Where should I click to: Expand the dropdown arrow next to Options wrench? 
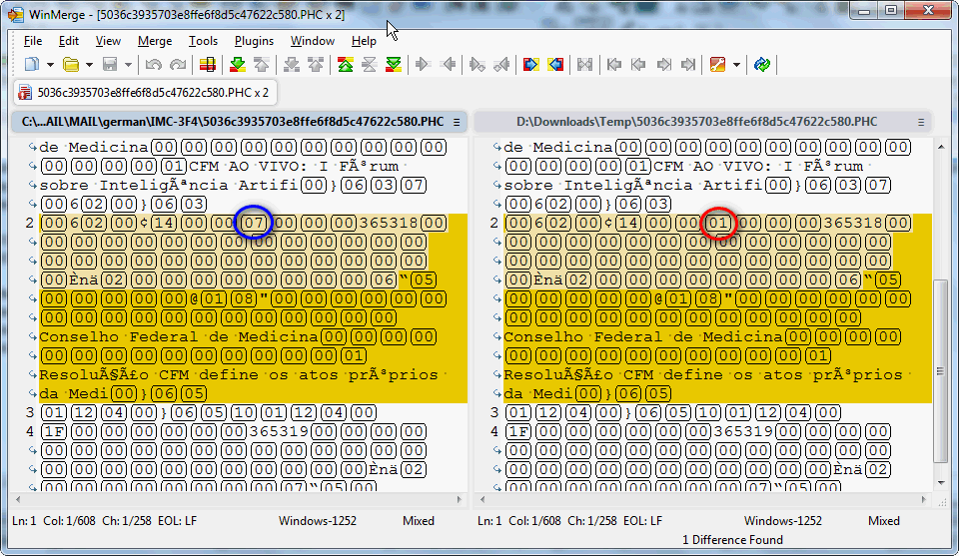pos(736,65)
